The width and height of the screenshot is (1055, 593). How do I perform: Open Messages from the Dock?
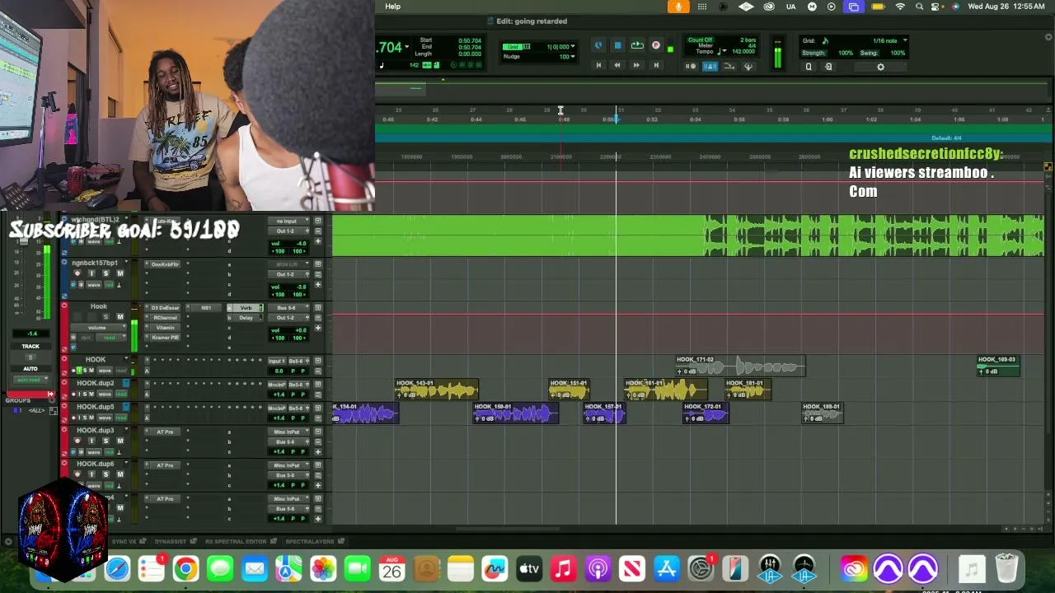[x=220, y=568]
